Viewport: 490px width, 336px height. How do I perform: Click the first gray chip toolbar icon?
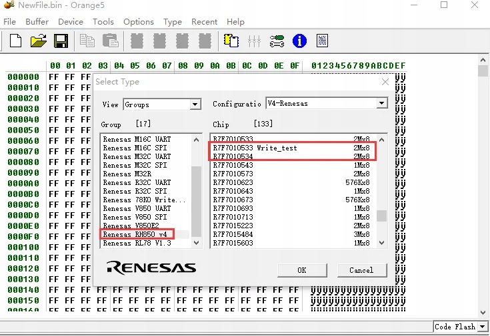pos(137,41)
